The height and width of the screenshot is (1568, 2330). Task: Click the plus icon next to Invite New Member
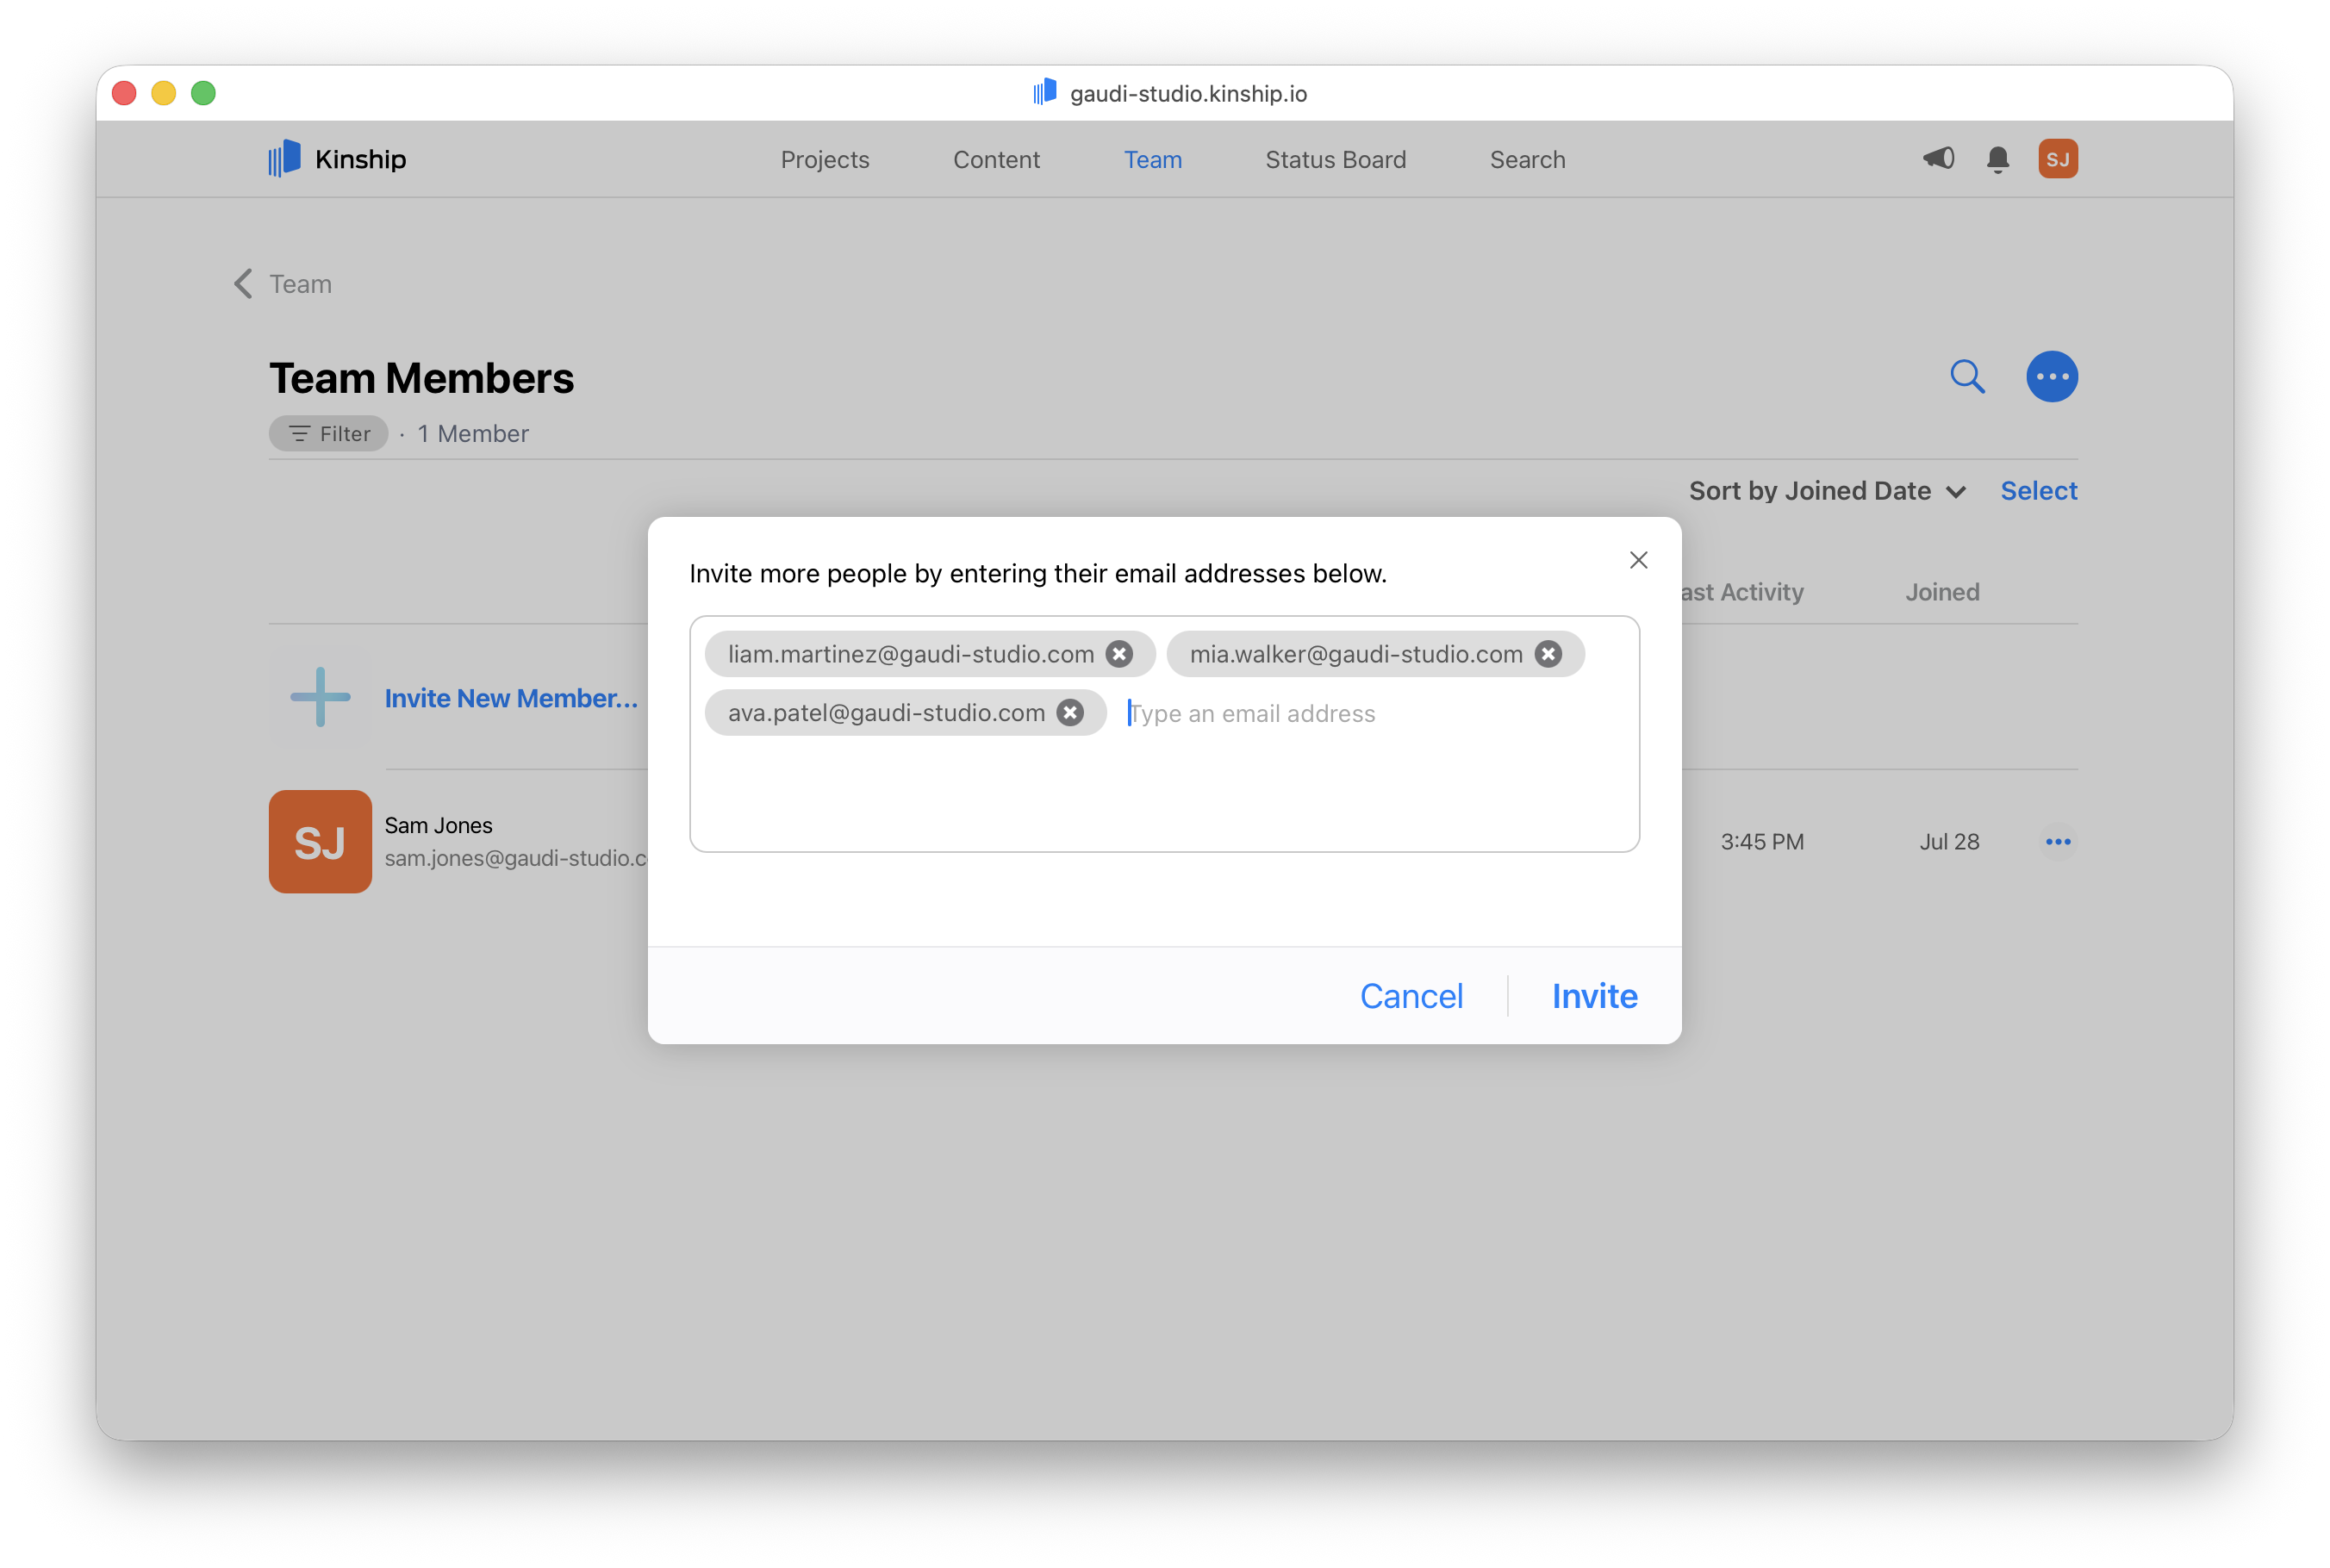pyautogui.click(x=319, y=697)
